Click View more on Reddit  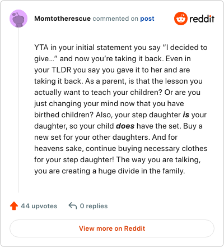[x=112, y=228]
